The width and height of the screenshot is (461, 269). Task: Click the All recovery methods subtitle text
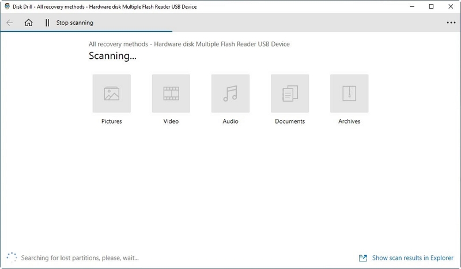click(x=189, y=44)
